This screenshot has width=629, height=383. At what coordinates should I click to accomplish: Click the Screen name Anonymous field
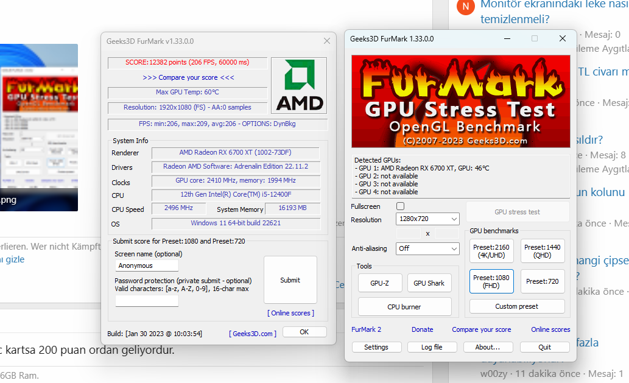tap(147, 265)
